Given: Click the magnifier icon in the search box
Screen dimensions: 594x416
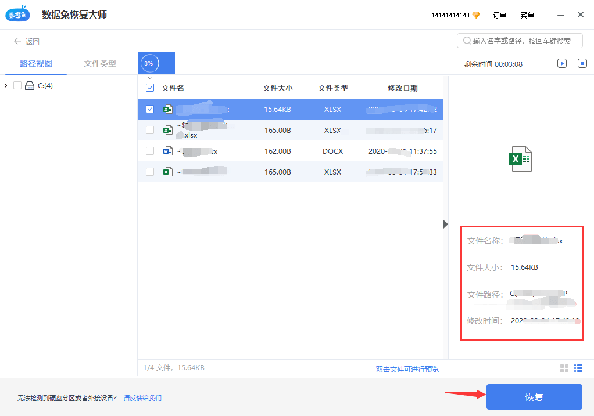Looking at the screenshot, I should pos(467,41).
